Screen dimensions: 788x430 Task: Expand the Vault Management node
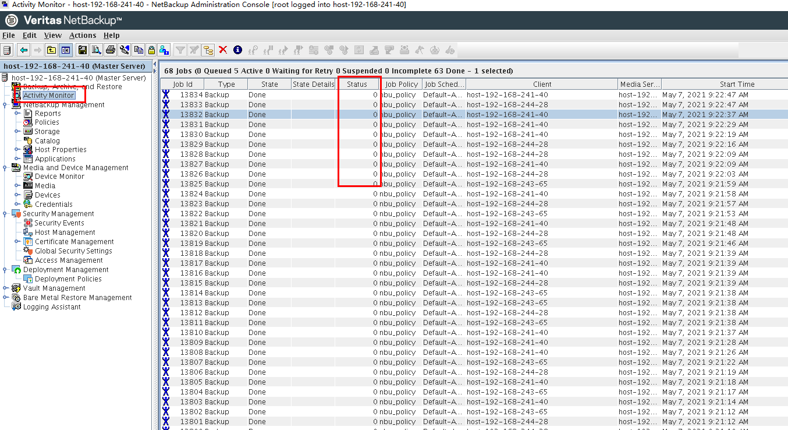(x=5, y=288)
